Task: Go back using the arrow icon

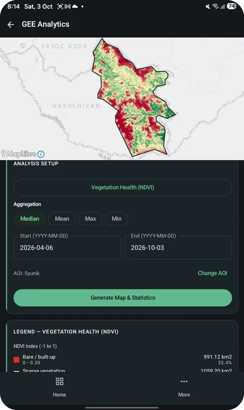Action: tap(11, 25)
